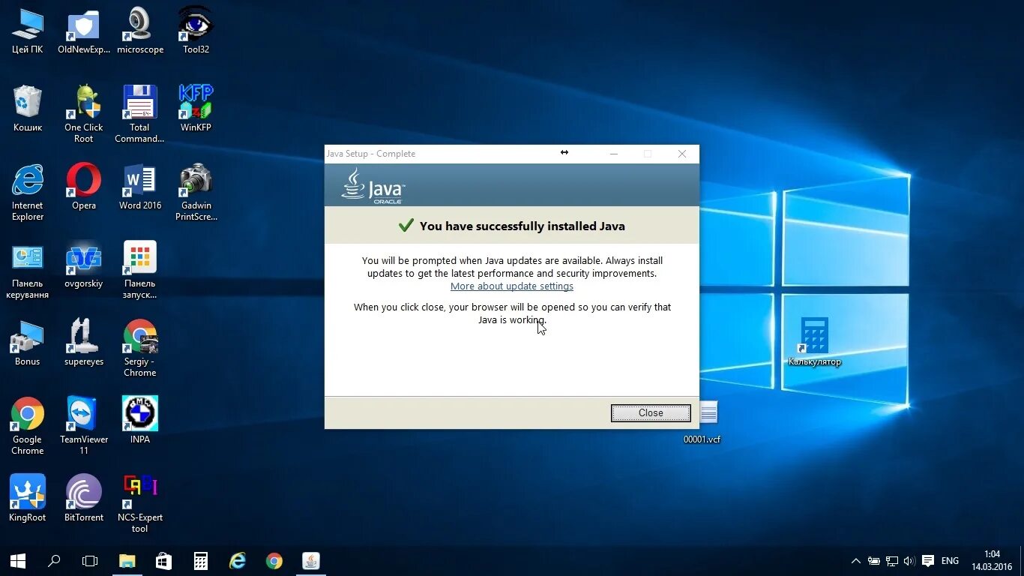Open the volume control in tray
This screenshot has height=576, width=1024.
[x=909, y=561]
